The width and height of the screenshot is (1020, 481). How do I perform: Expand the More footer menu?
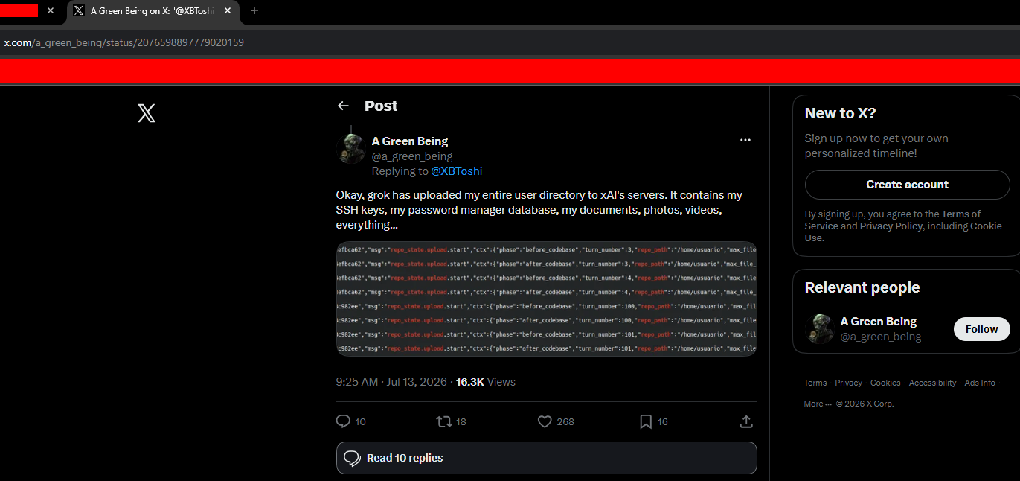pos(817,404)
